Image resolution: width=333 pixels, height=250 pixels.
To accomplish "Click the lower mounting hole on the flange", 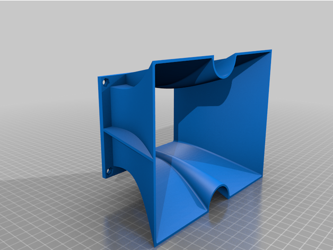I will (109, 171).
